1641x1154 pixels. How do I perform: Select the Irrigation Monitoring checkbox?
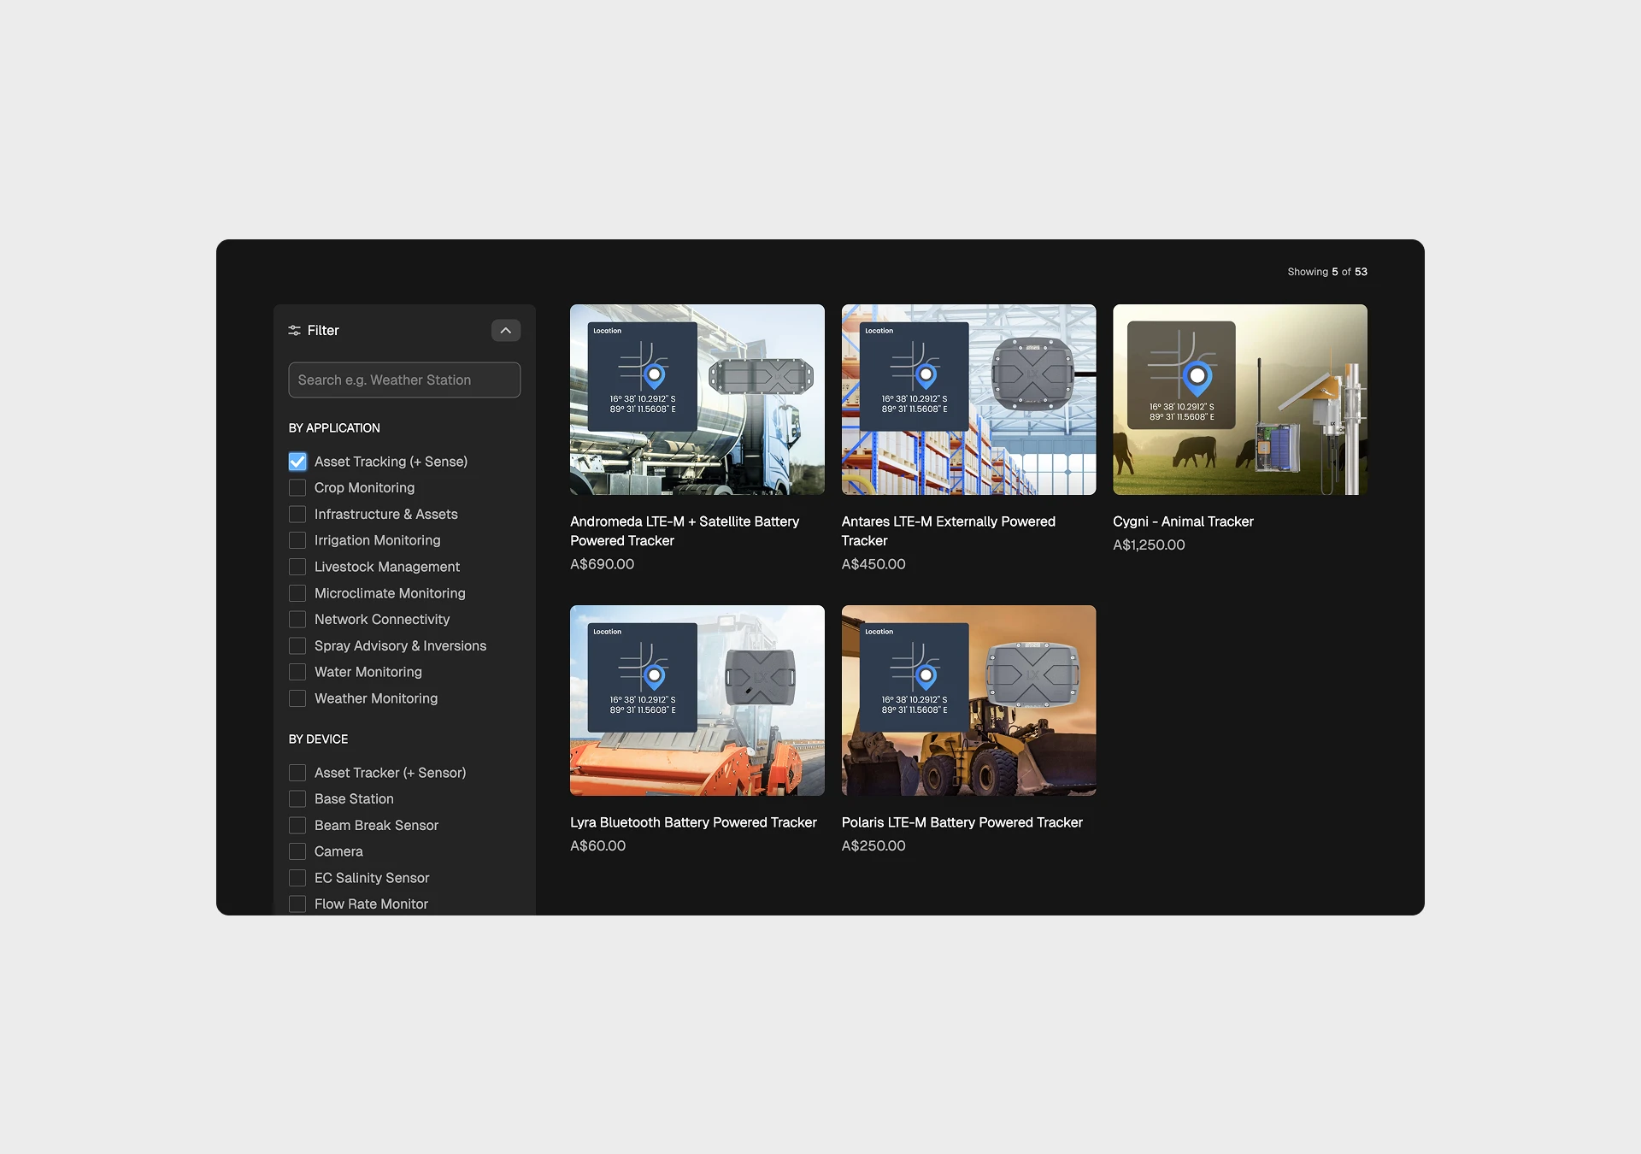click(297, 540)
